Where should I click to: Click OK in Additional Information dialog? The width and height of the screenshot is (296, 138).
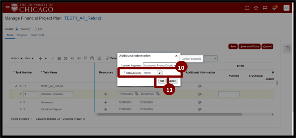(x=162, y=81)
